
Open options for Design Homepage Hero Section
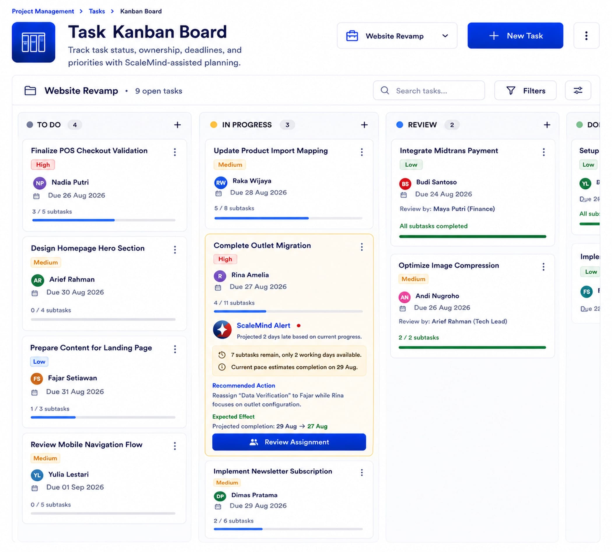tap(175, 250)
